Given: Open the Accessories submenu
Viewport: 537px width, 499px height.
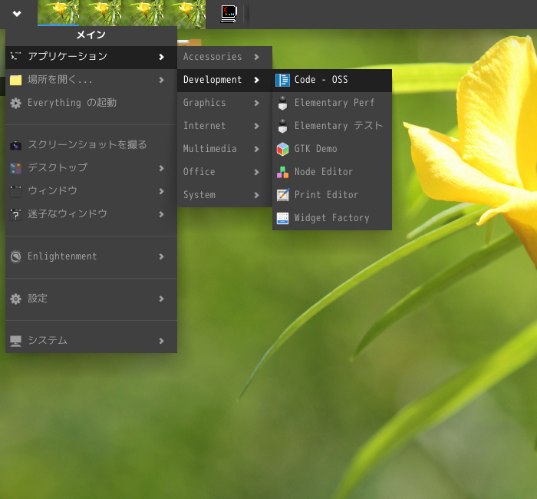Looking at the screenshot, I should click(x=225, y=57).
